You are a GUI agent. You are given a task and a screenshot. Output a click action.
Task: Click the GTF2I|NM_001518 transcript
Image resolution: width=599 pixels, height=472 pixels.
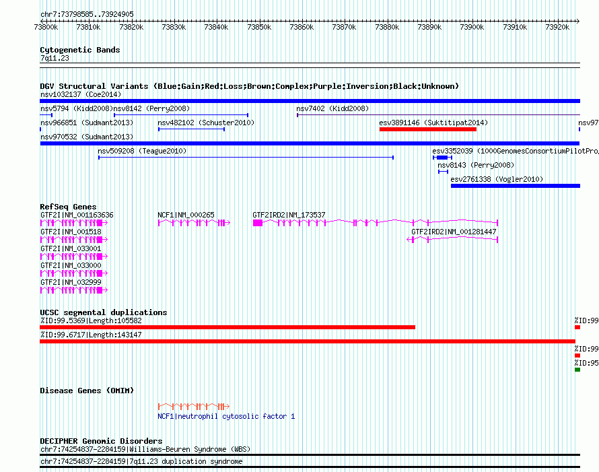click(x=74, y=240)
